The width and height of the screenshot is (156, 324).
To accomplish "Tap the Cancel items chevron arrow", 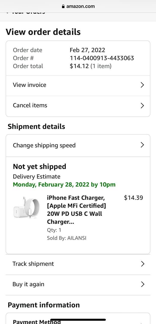I will (142, 106).
